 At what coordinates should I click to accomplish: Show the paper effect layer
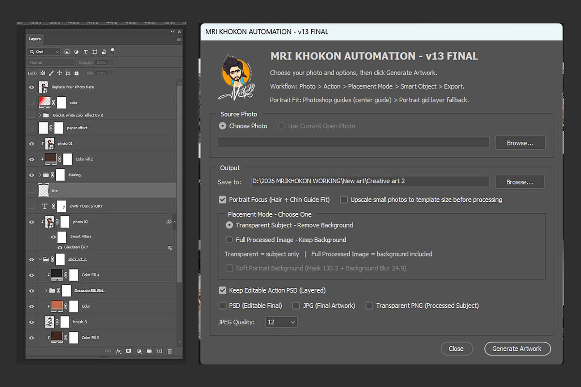[31, 128]
